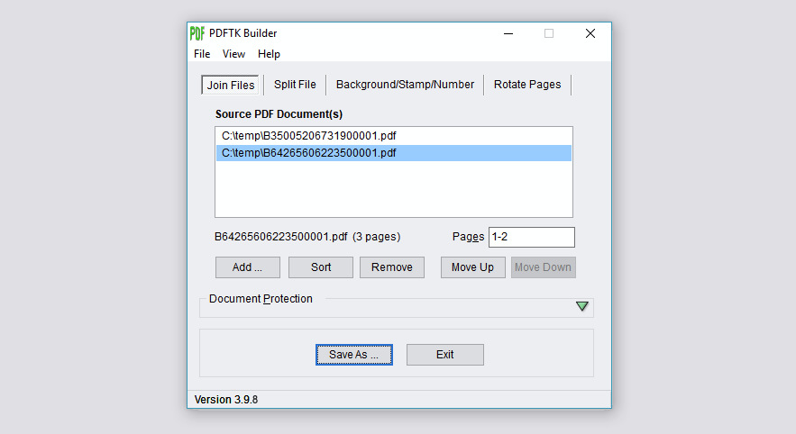Select B64265606223500001.pdf in source list
Image resolution: width=796 pixels, height=434 pixels.
point(309,153)
